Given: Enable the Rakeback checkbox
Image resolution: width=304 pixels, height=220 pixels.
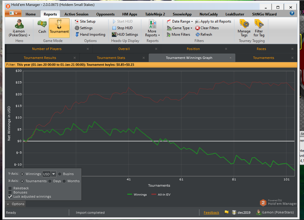Looking at the screenshot, I should click(10, 188).
